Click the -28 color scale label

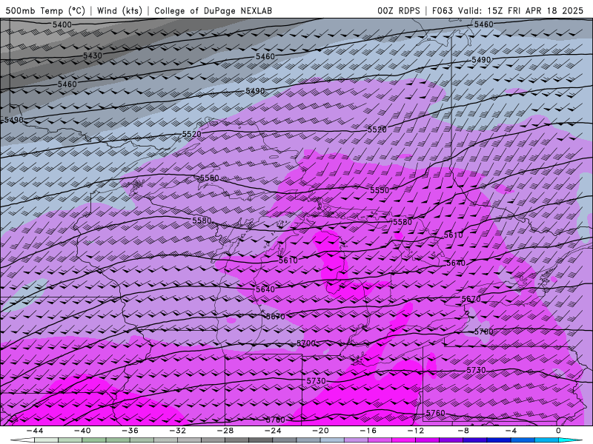tap(225, 431)
